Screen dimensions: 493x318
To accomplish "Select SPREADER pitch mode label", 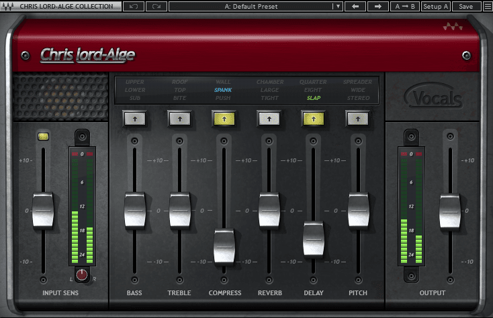I will (x=358, y=82).
